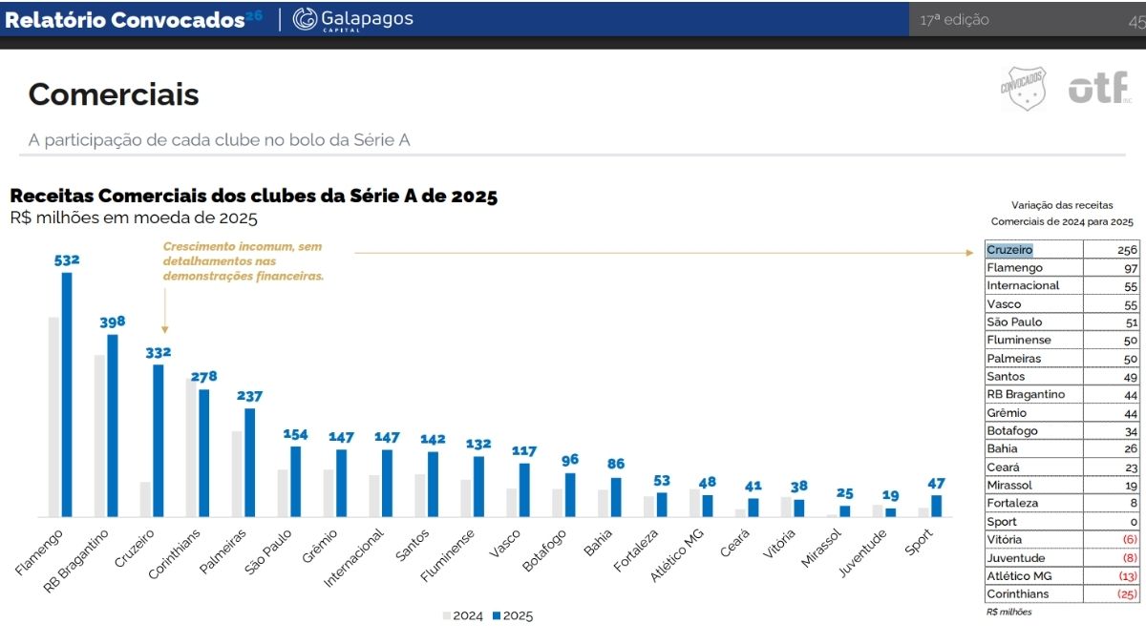Click the 332 label above Cruzeiro bar
The height and width of the screenshot is (644, 1146).
coord(158,352)
